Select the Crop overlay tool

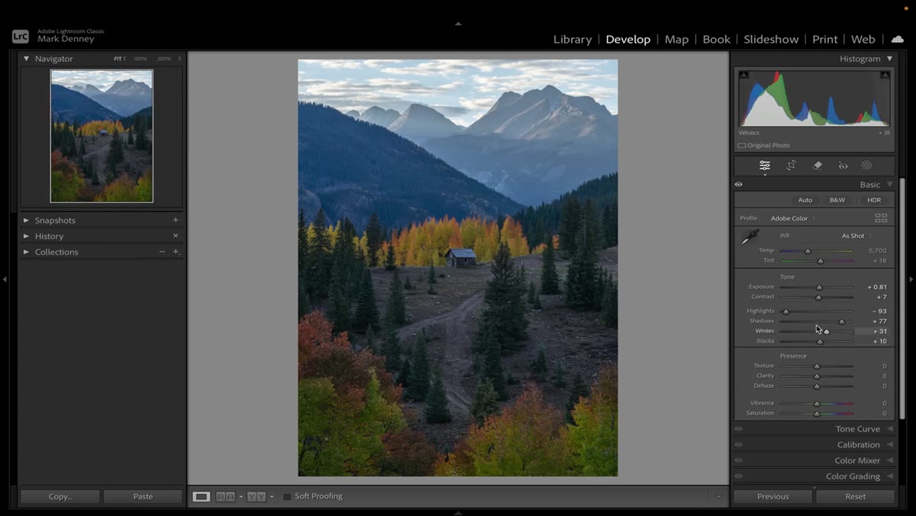[x=791, y=166]
